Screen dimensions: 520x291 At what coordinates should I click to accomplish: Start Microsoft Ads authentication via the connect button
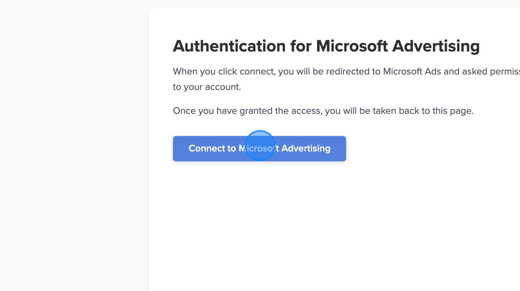[x=259, y=148]
